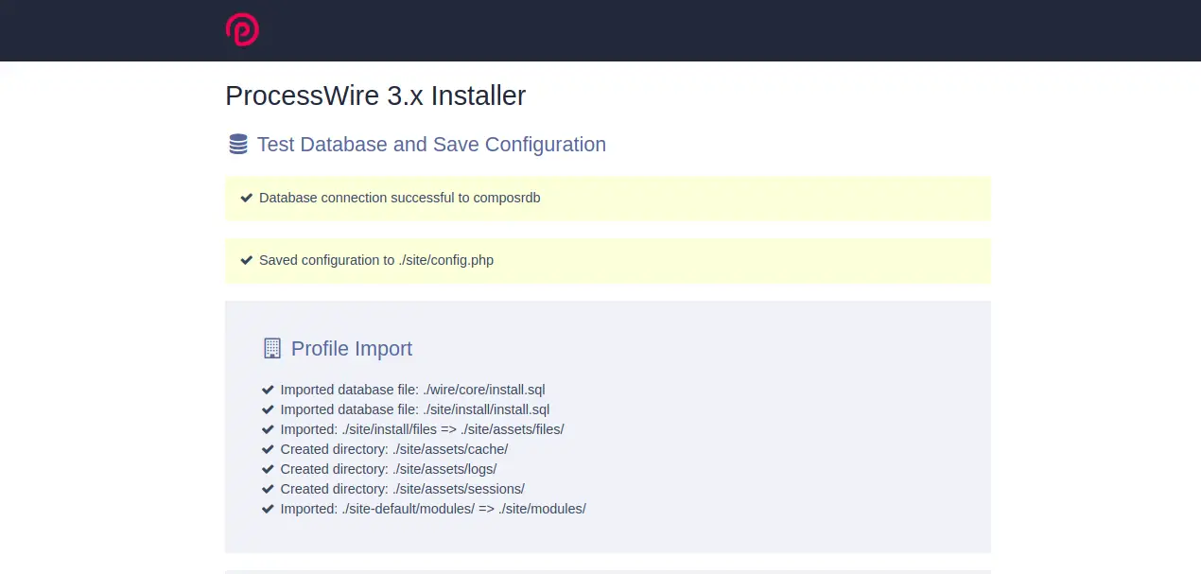
Task: Click the 'Saved configuration to ./site/config.php' message
Action: coord(376,260)
